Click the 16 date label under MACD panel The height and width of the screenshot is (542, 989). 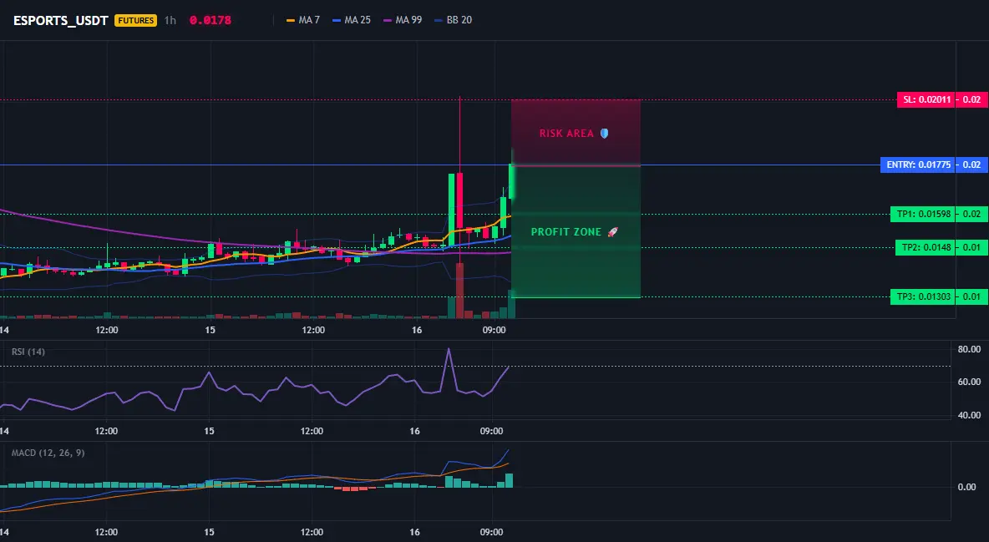[x=414, y=532]
